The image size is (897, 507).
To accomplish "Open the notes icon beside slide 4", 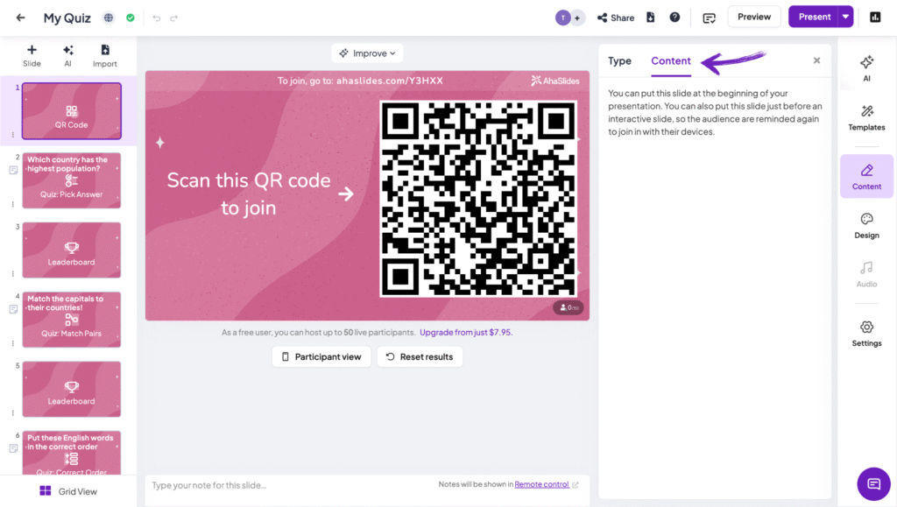I will (13, 309).
